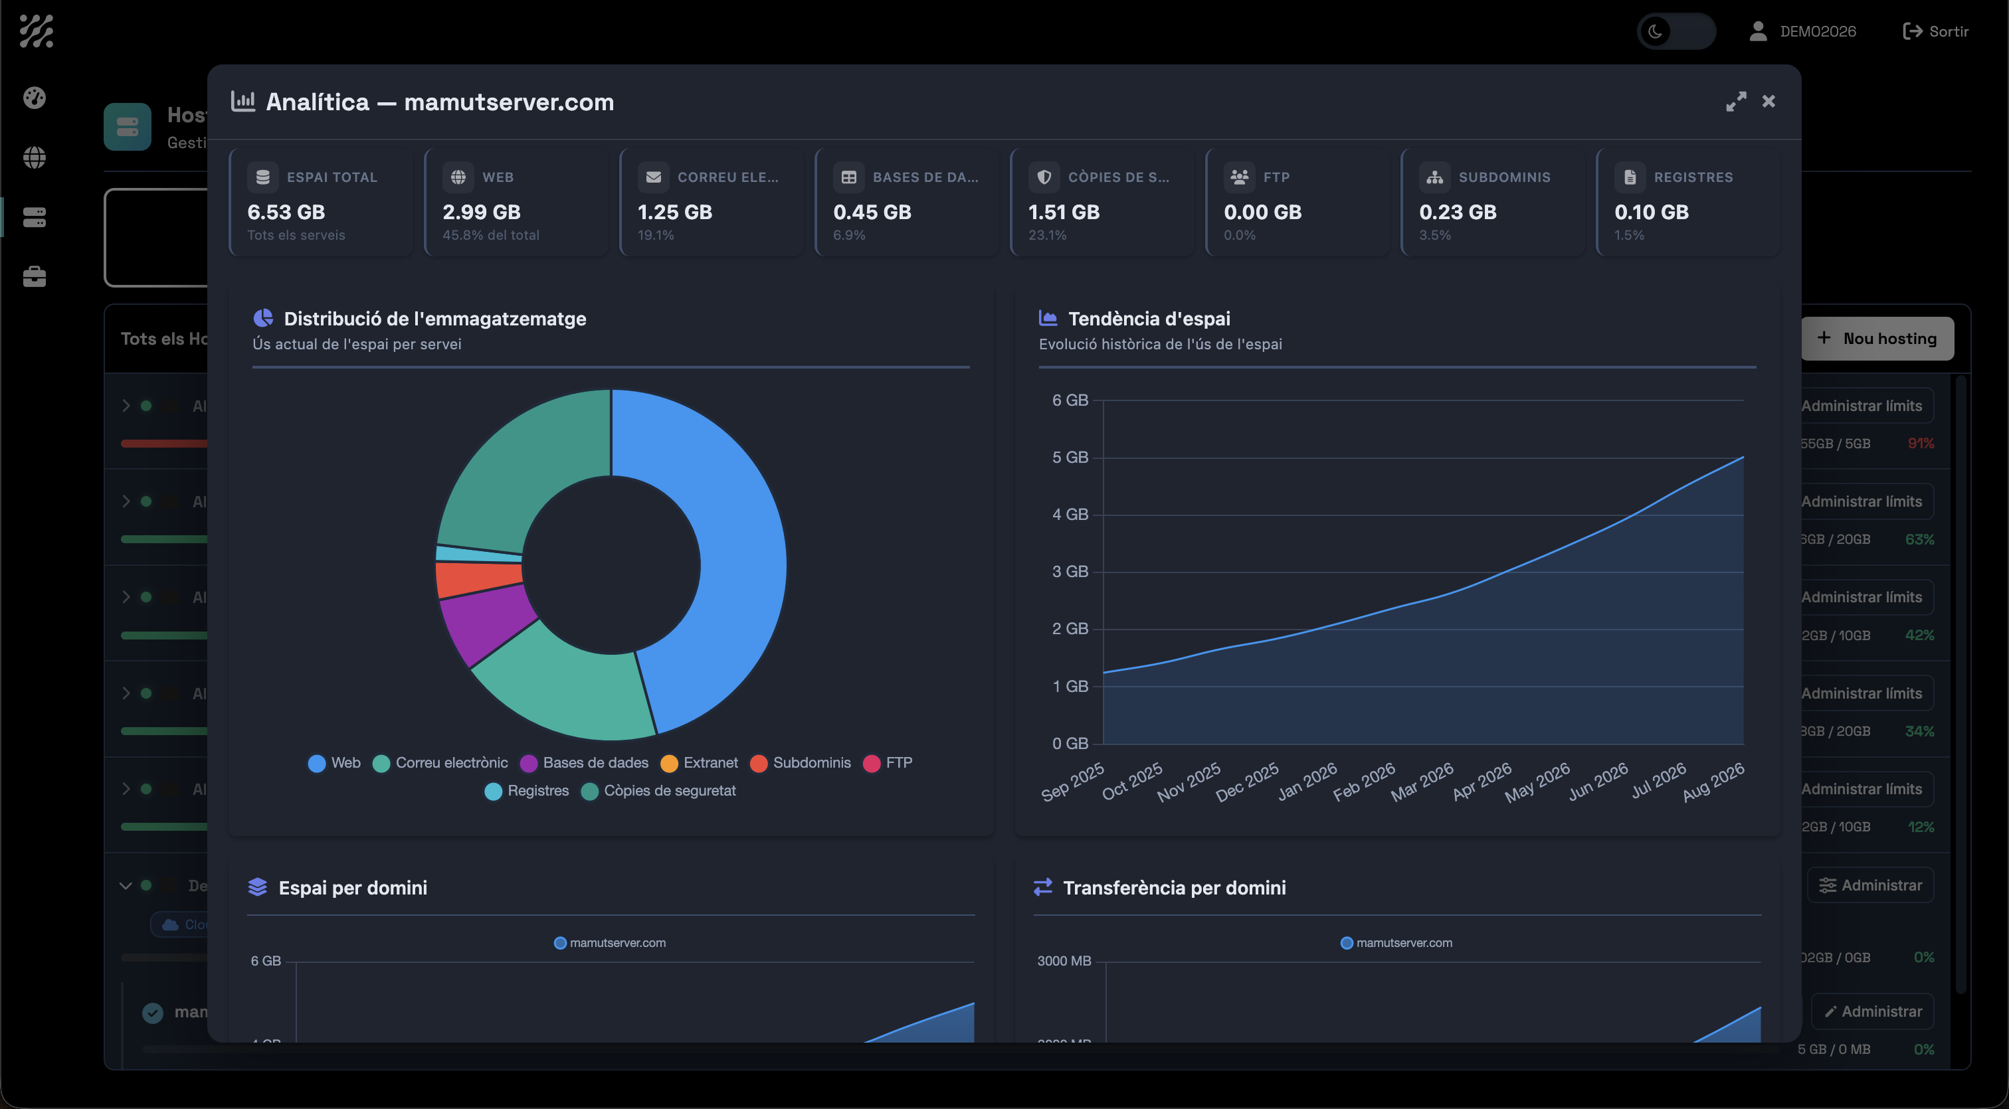Click the Correu electrònic envelope icon
Viewport: 2009px width, 1109px height.
(x=654, y=177)
